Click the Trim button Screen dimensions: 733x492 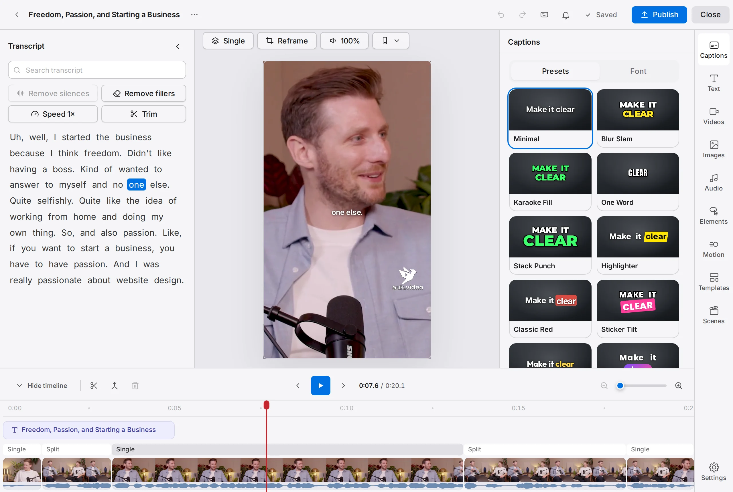tap(143, 114)
